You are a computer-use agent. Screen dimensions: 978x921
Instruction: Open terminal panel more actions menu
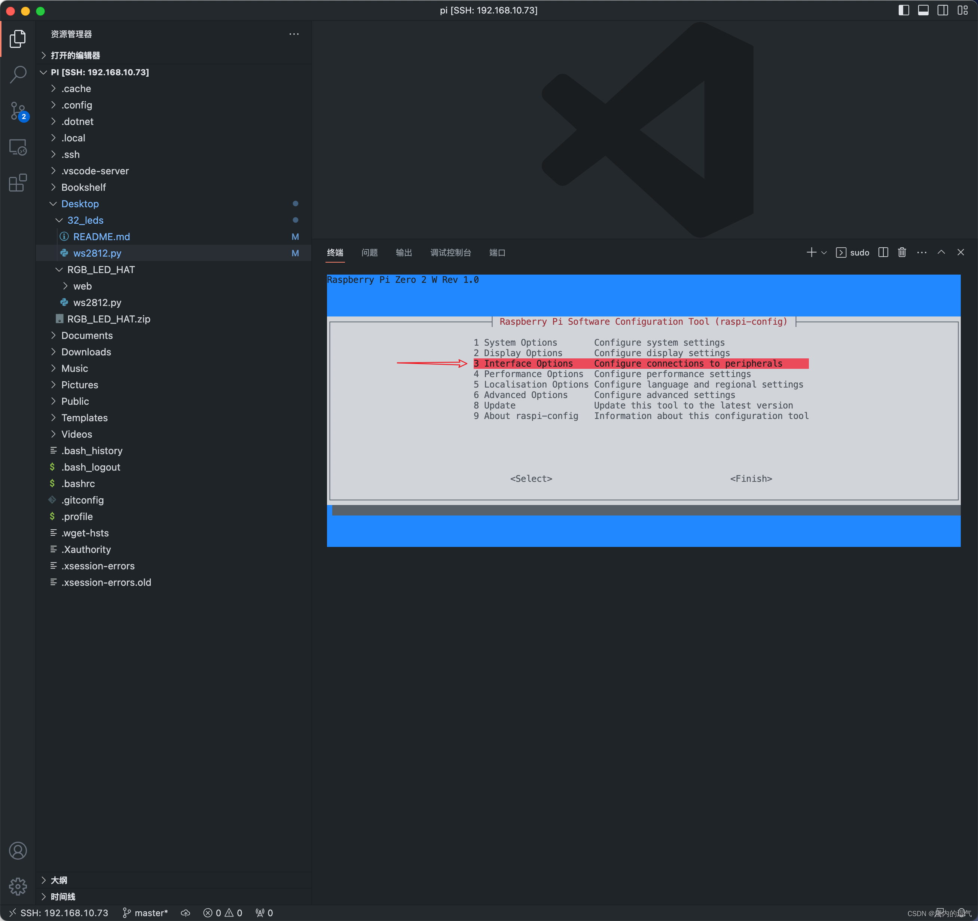point(922,253)
